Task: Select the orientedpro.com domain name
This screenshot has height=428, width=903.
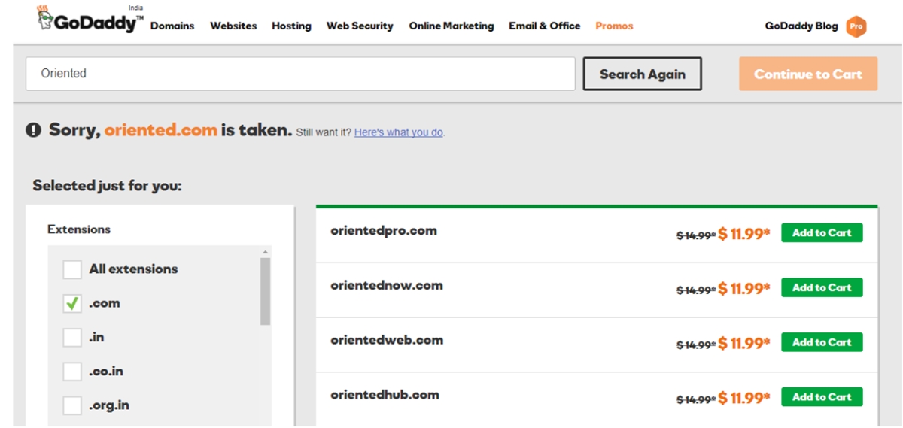Action: 384,231
